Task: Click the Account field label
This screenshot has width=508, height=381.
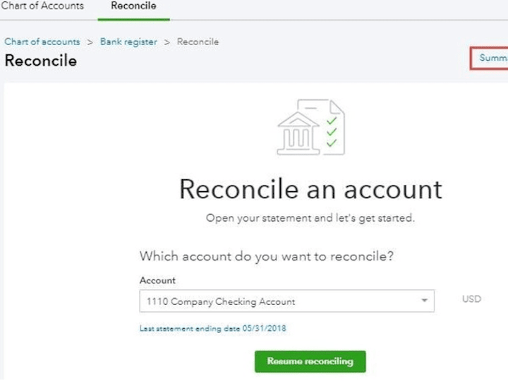Action: [157, 280]
